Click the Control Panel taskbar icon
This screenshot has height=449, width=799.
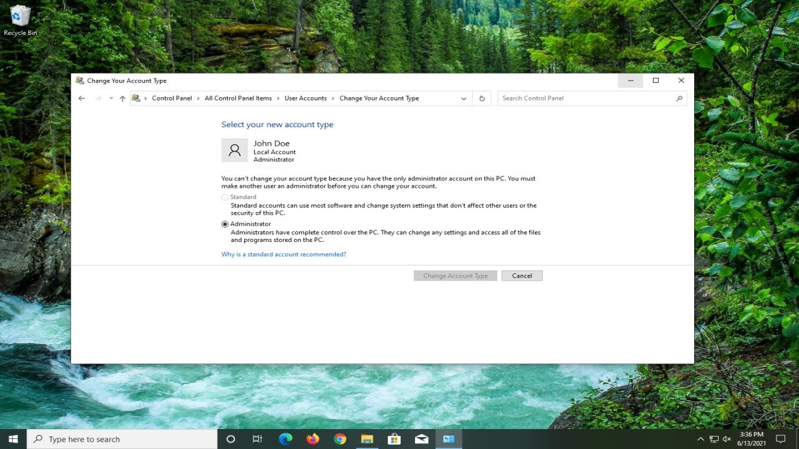[x=448, y=439]
